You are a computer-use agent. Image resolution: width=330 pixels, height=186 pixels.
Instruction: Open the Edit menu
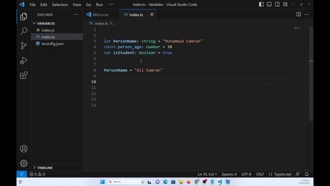(43, 5)
